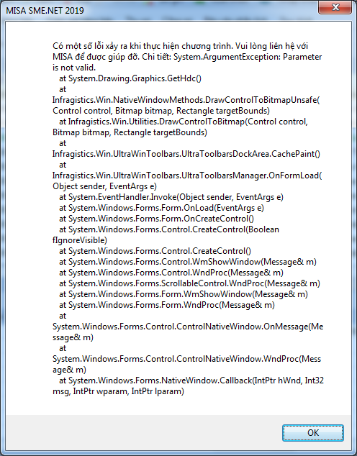This screenshot has width=357, height=456.
Task: Click the OK button to dismiss error
Action: pos(313,433)
